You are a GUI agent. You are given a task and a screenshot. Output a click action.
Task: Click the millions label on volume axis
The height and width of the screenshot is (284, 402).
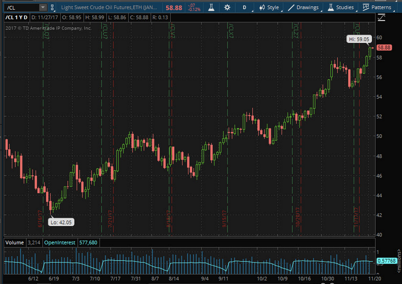(399, 261)
